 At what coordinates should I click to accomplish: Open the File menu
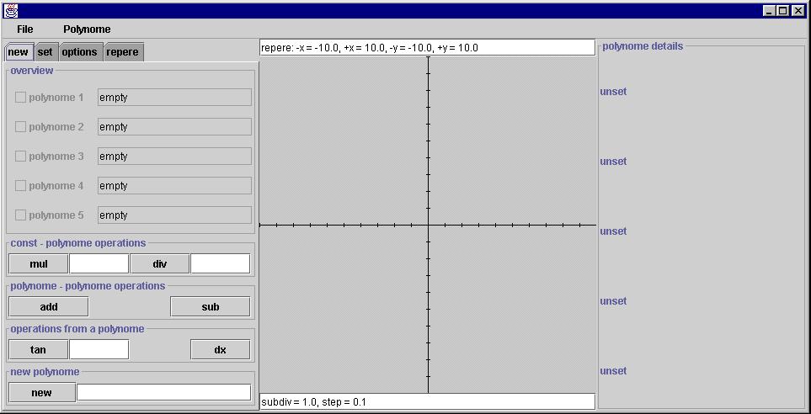click(x=24, y=29)
